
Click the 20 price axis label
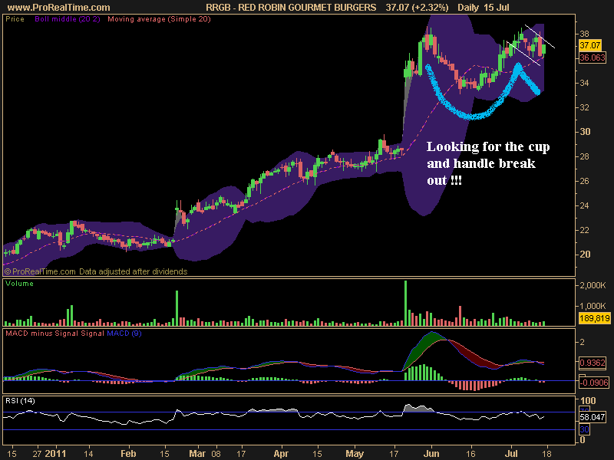tap(585, 255)
